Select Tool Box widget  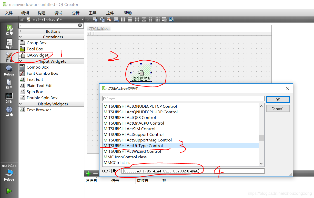[35, 49]
